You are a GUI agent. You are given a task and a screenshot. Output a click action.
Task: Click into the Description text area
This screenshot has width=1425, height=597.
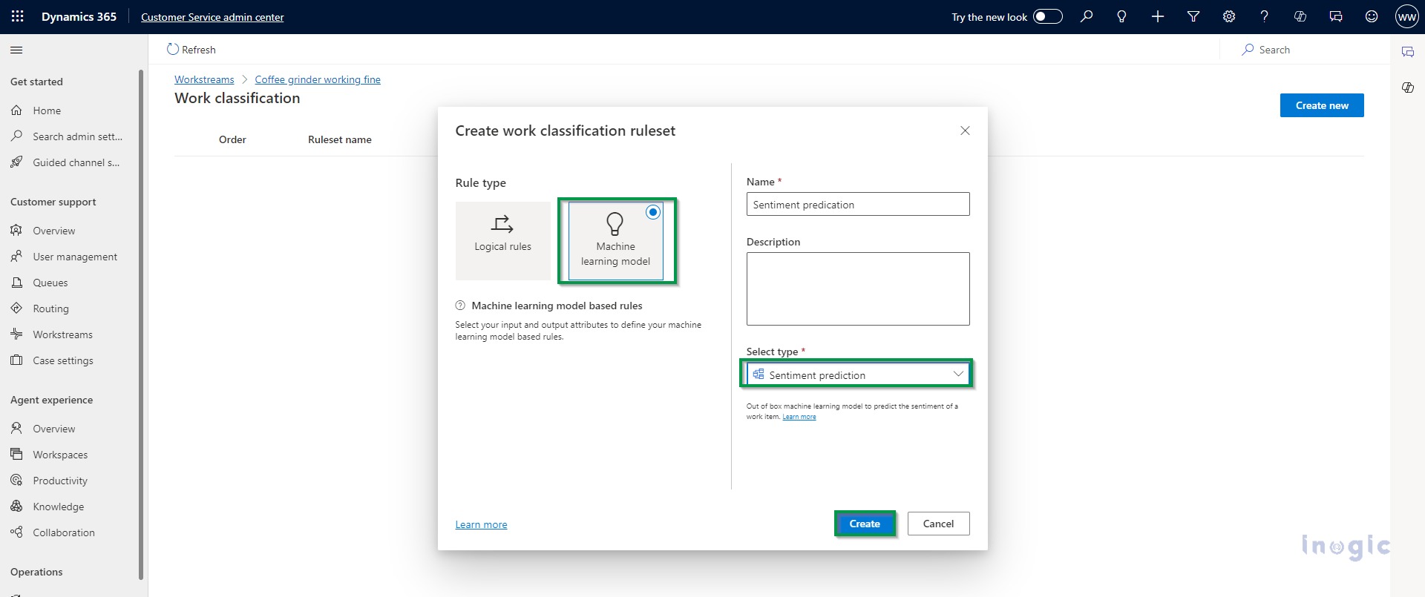click(x=857, y=288)
